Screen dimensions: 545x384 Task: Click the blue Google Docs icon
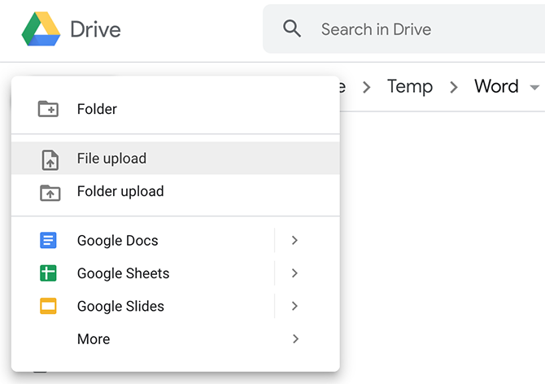coord(49,241)
